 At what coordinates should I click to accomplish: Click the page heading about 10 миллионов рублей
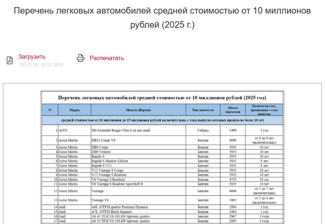tap(162, 18)
